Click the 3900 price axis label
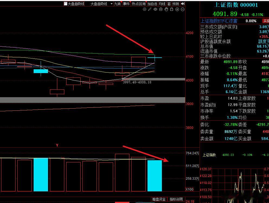The image size is (269, 203). click(190, 104)
